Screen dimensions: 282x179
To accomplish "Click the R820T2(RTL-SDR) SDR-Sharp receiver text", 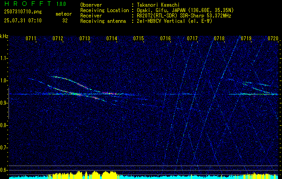I will [184, 16].
